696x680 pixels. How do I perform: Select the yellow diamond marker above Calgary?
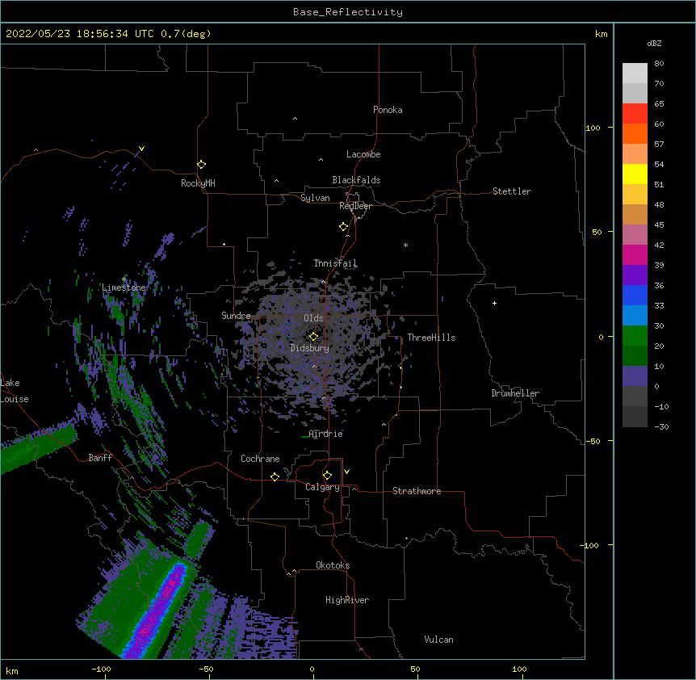[x=327, y=476]
